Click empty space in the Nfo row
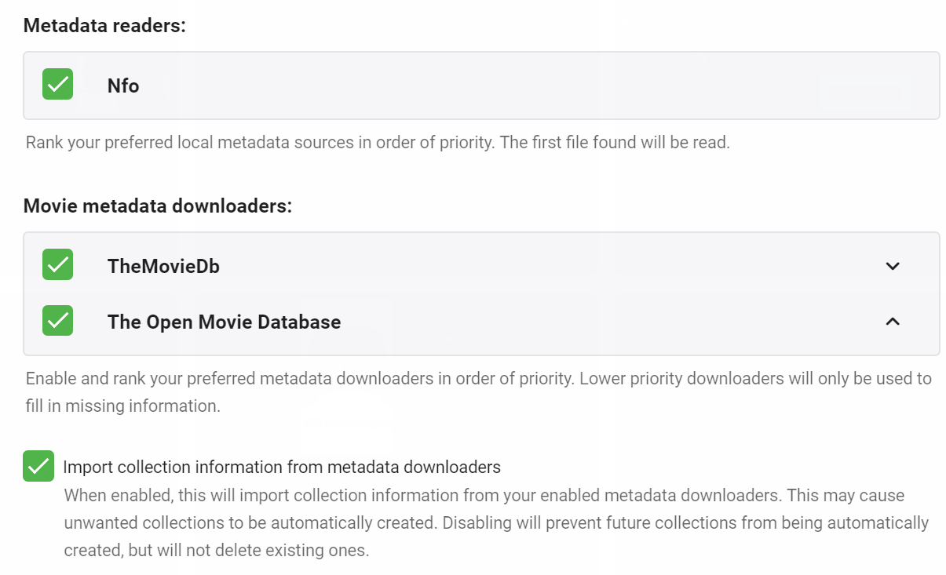The image size is (946, 575). pos(510,86)
